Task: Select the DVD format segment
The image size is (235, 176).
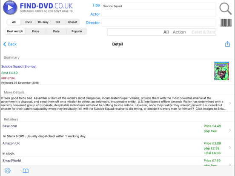Action: coord(29,22)
